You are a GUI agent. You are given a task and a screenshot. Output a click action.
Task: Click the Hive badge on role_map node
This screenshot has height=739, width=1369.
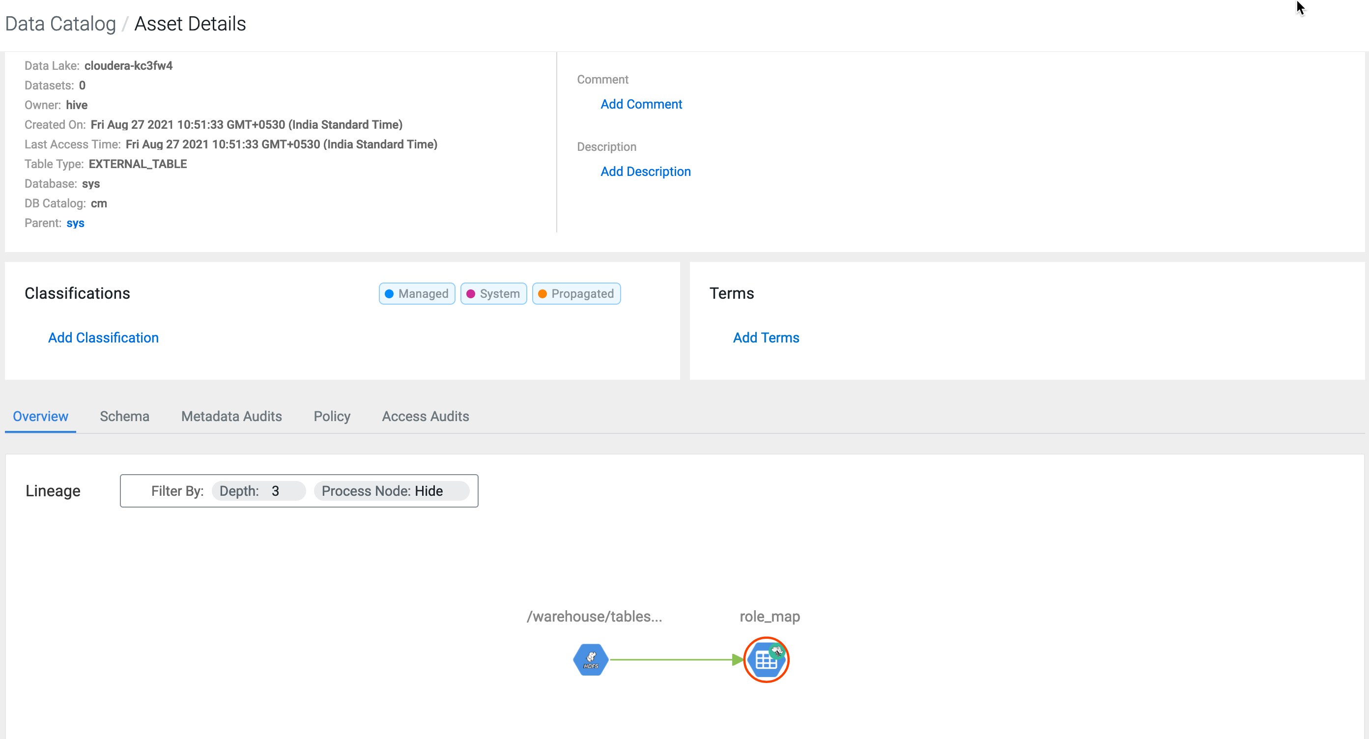click(x=777, y=651)
